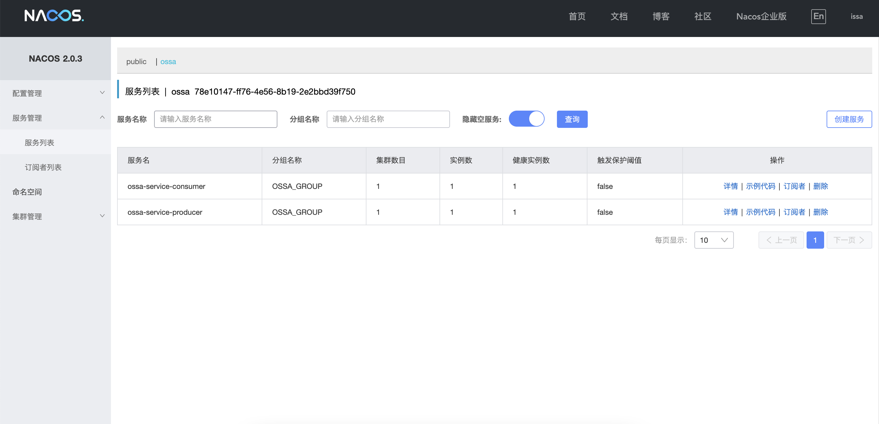Open 文档 in top navigation
The height and width of the screenshot is (424, 879).
(619, 16)
